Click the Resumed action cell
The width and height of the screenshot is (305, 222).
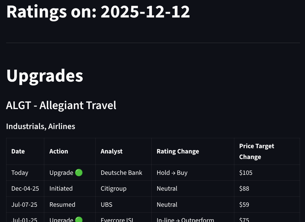[x=62, y=205]
